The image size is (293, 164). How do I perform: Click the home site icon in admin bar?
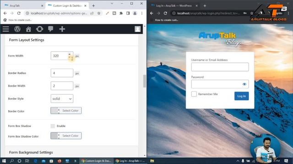click(x=28, y=29)
